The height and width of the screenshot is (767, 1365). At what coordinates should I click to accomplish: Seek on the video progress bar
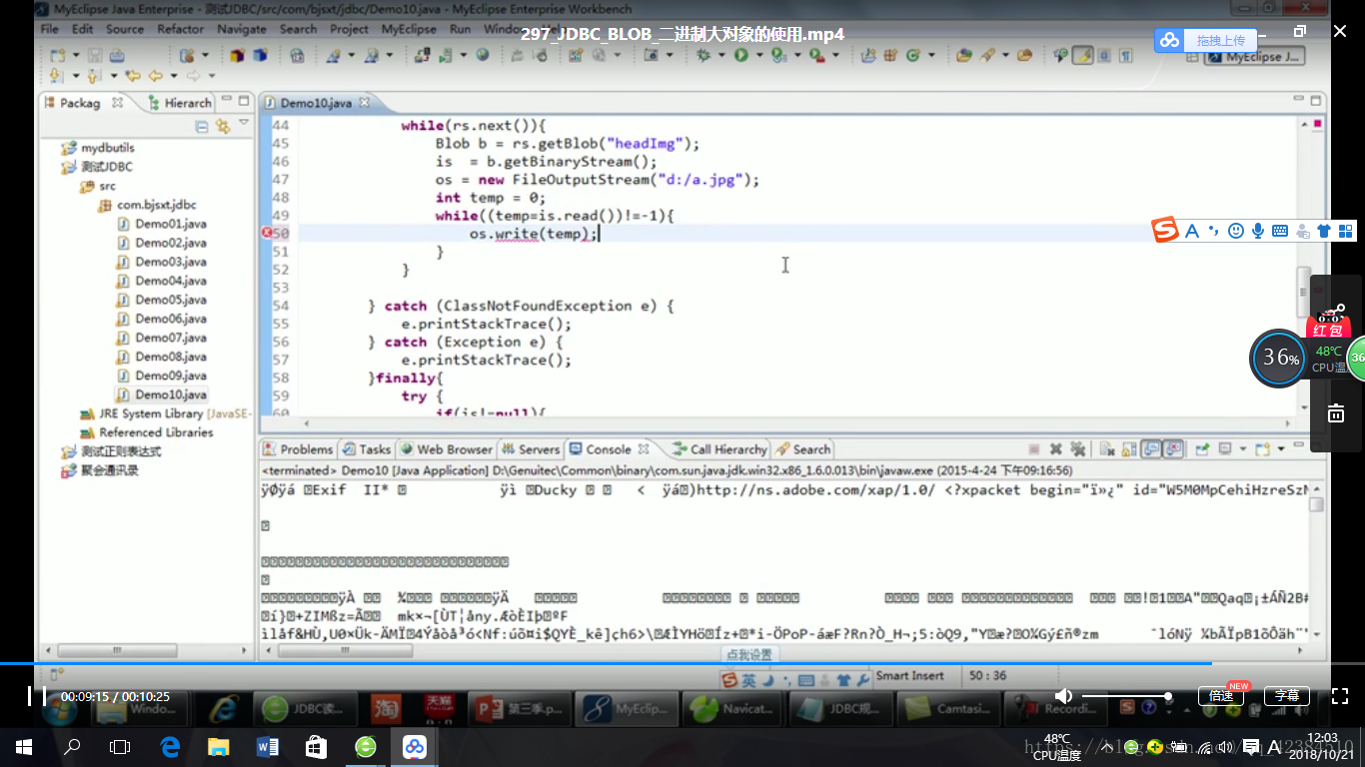click(x=682, y=663)
